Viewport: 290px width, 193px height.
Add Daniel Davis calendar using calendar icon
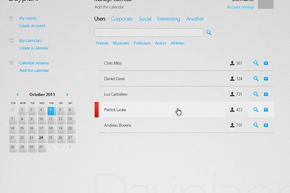point(266,78)
